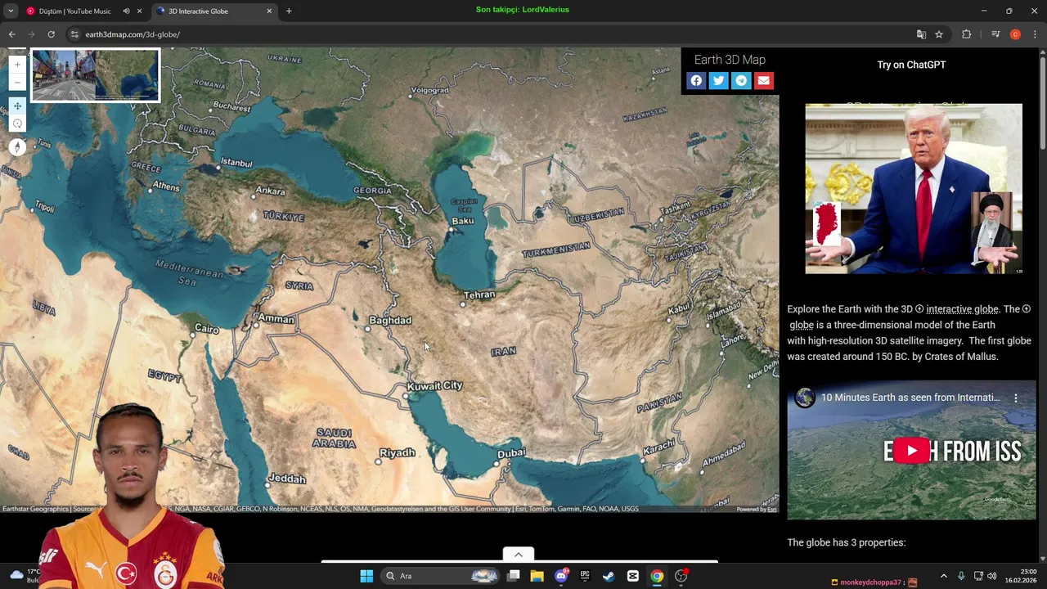The width and height of the screenshot is (1047, 589).
Task: Switch to the YouTube Music tab
Action: [x=74, y=11]
